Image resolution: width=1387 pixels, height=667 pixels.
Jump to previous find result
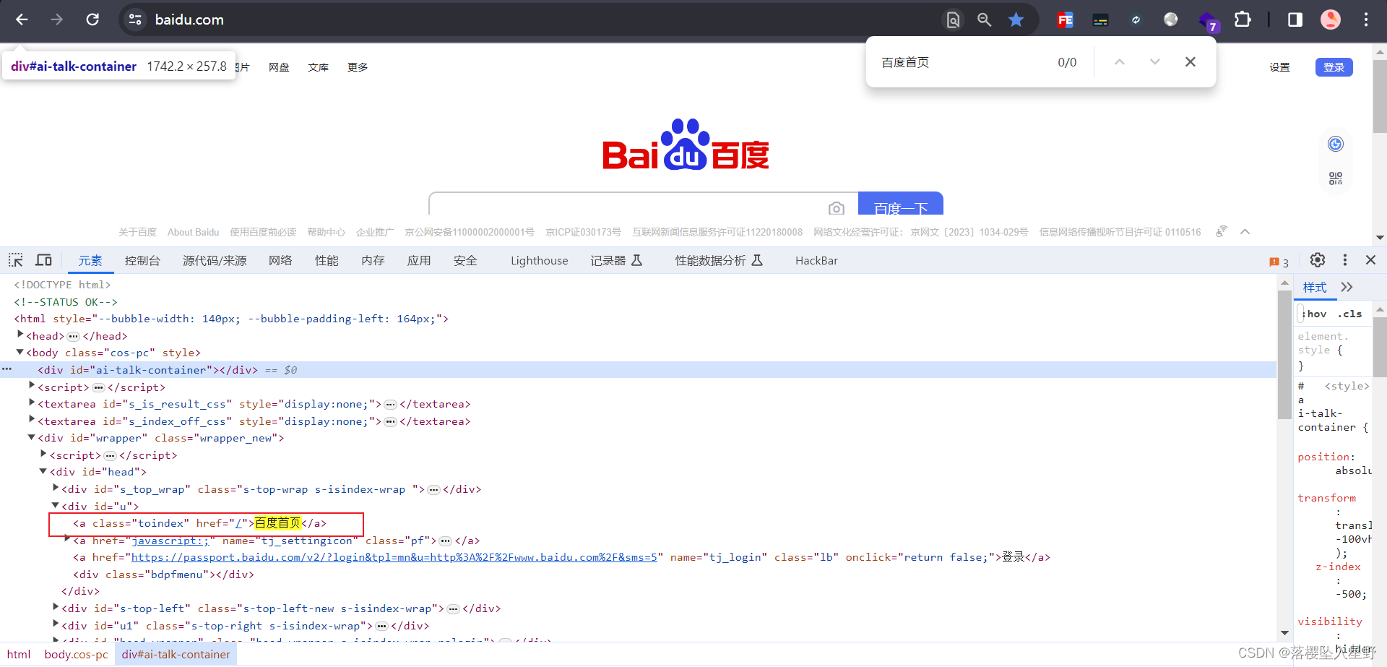[1119, 62]
